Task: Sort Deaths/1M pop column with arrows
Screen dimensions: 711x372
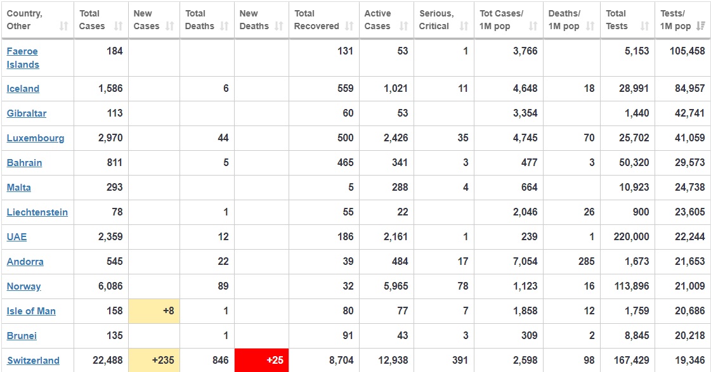Action: click(x=590, y=26)
